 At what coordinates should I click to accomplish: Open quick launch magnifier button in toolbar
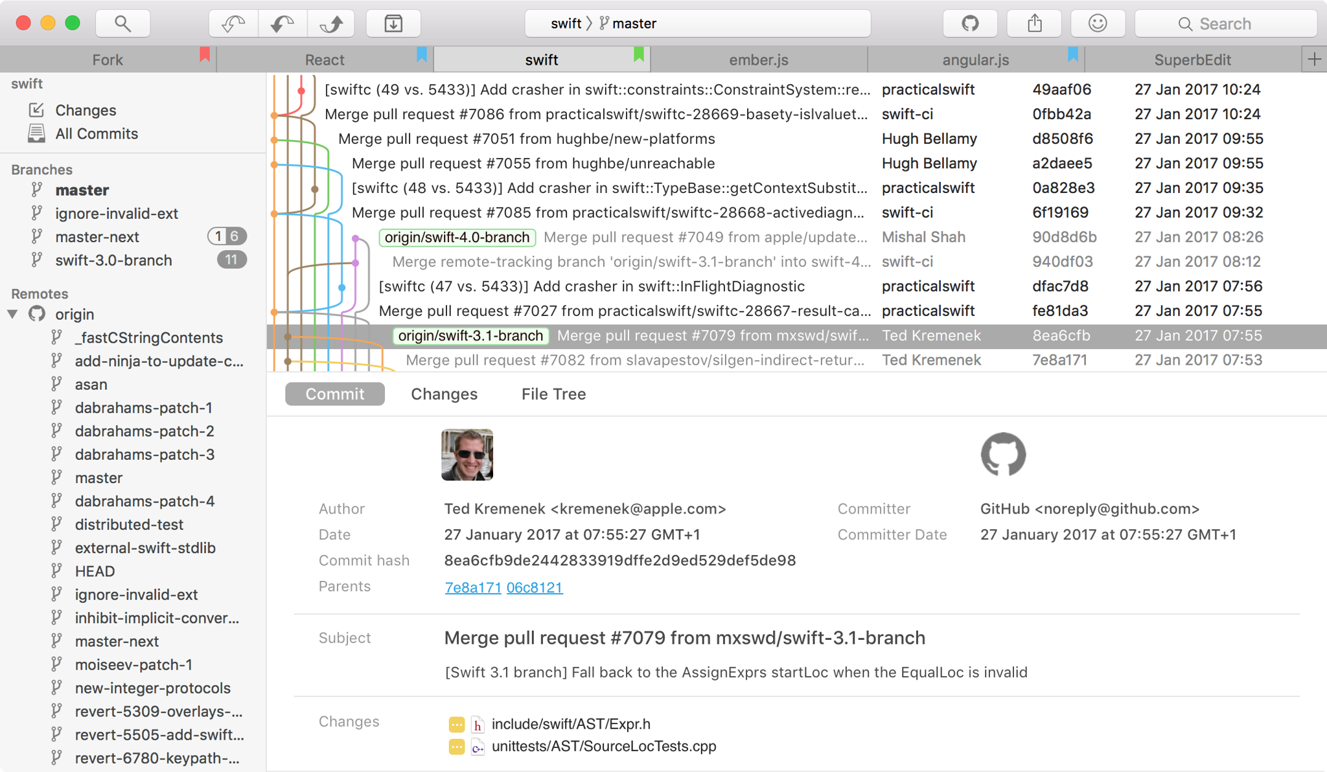[123, 24]
